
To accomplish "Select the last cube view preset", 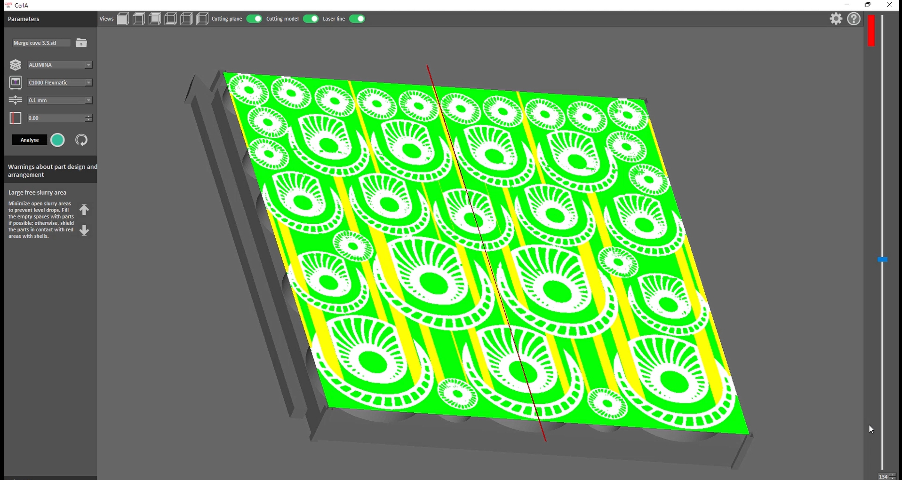I will click(202, 19).
